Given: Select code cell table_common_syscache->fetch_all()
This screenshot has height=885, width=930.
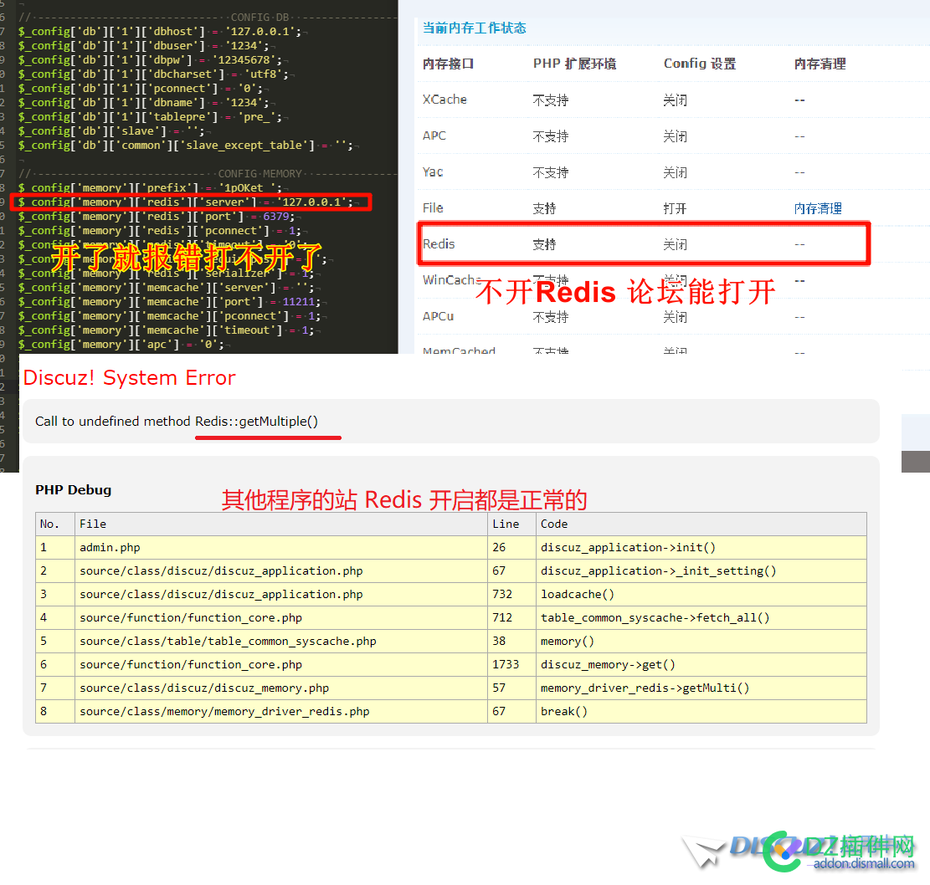Looking at the screenshot, I should [x=655, y=617].
